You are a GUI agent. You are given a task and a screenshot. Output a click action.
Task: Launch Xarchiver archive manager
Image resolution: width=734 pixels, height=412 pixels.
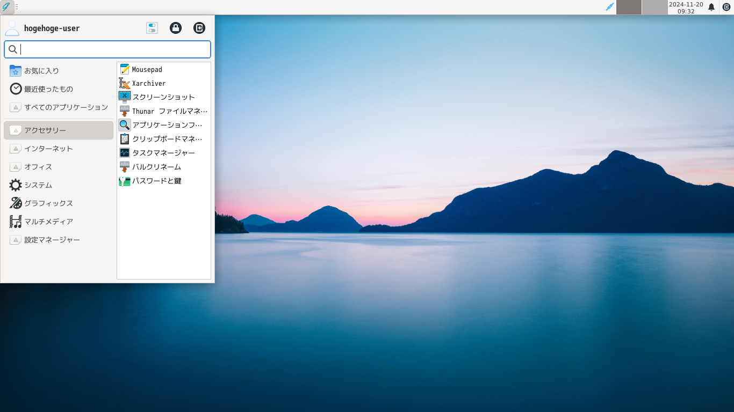pos(148,83)
